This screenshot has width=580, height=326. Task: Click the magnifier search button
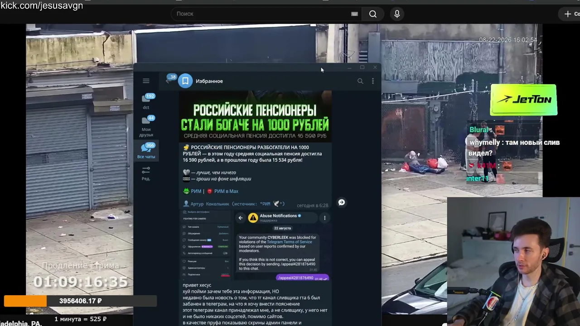click(373, 14)
